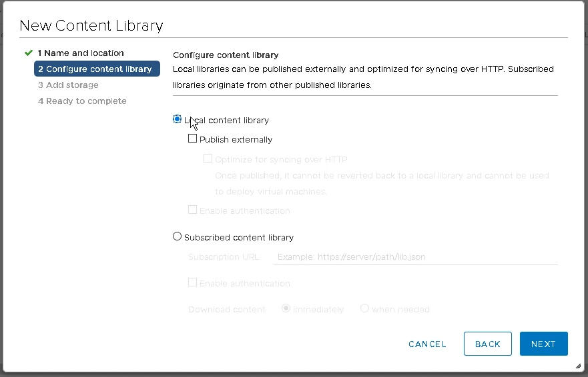The image size is (588, 377).
Task: Select the Subscribed content library option
Action: [177, 236]
